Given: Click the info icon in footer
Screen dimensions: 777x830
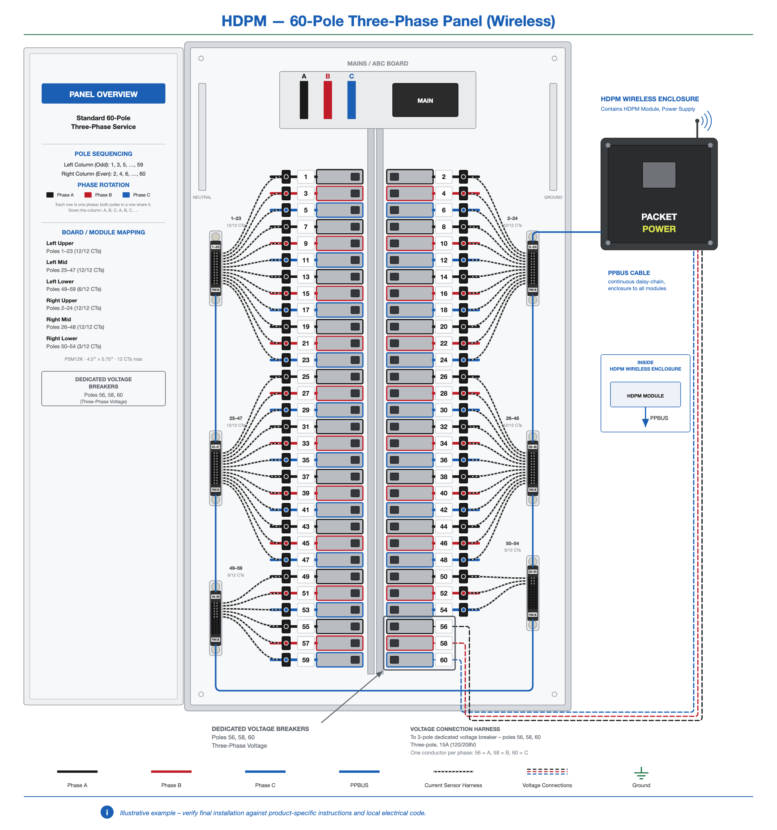Looking at the screenshot, I should (107, 812).
